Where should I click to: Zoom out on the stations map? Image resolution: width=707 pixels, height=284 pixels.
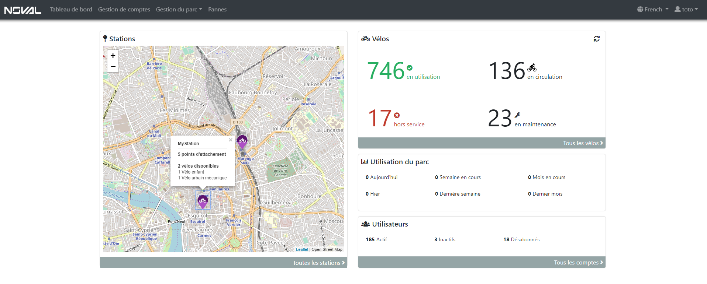coord(113,67)
